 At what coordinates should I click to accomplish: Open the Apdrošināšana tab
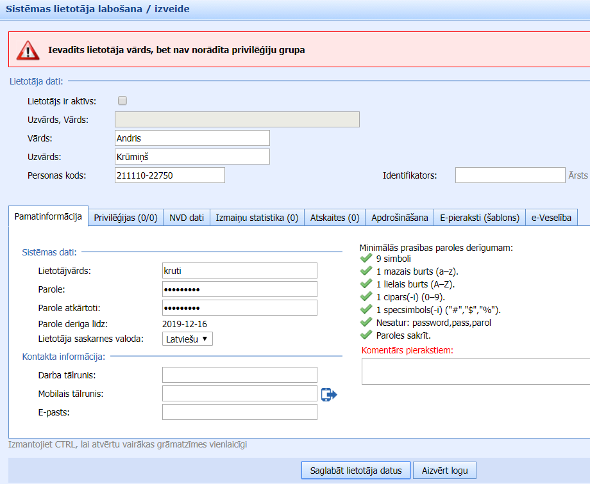400,218
